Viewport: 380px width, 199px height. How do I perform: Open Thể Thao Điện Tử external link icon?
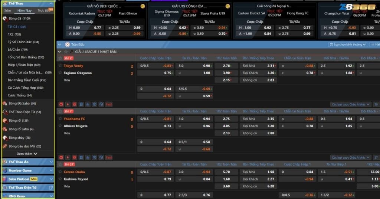[x=51, y=188]
